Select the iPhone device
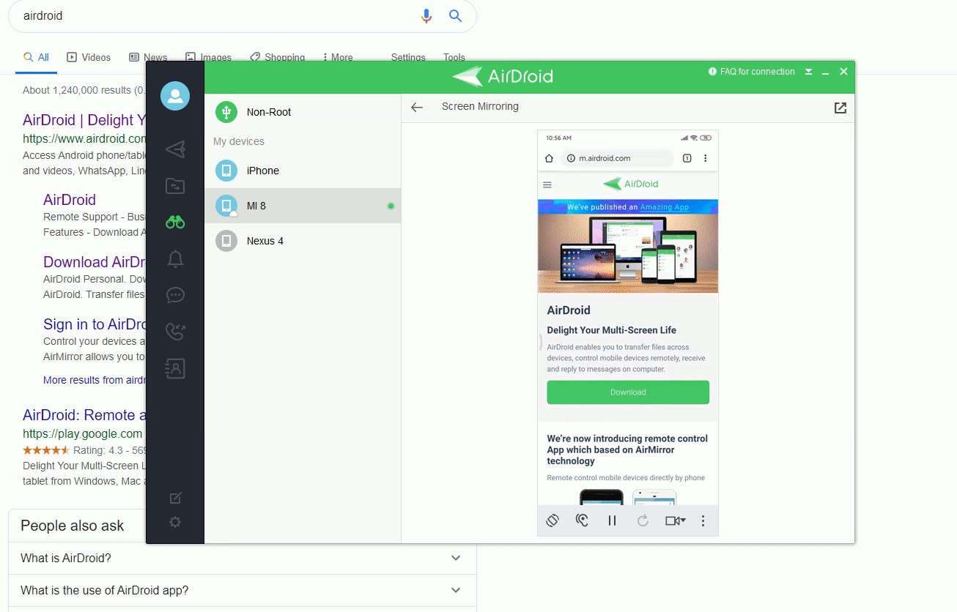This screenshot has height=612, width=957. point(303,171)
